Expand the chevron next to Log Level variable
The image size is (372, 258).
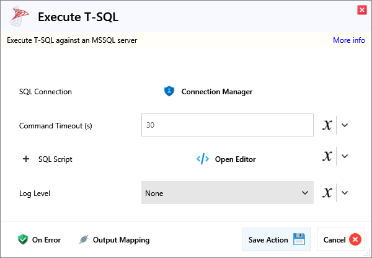pos(345,193)
